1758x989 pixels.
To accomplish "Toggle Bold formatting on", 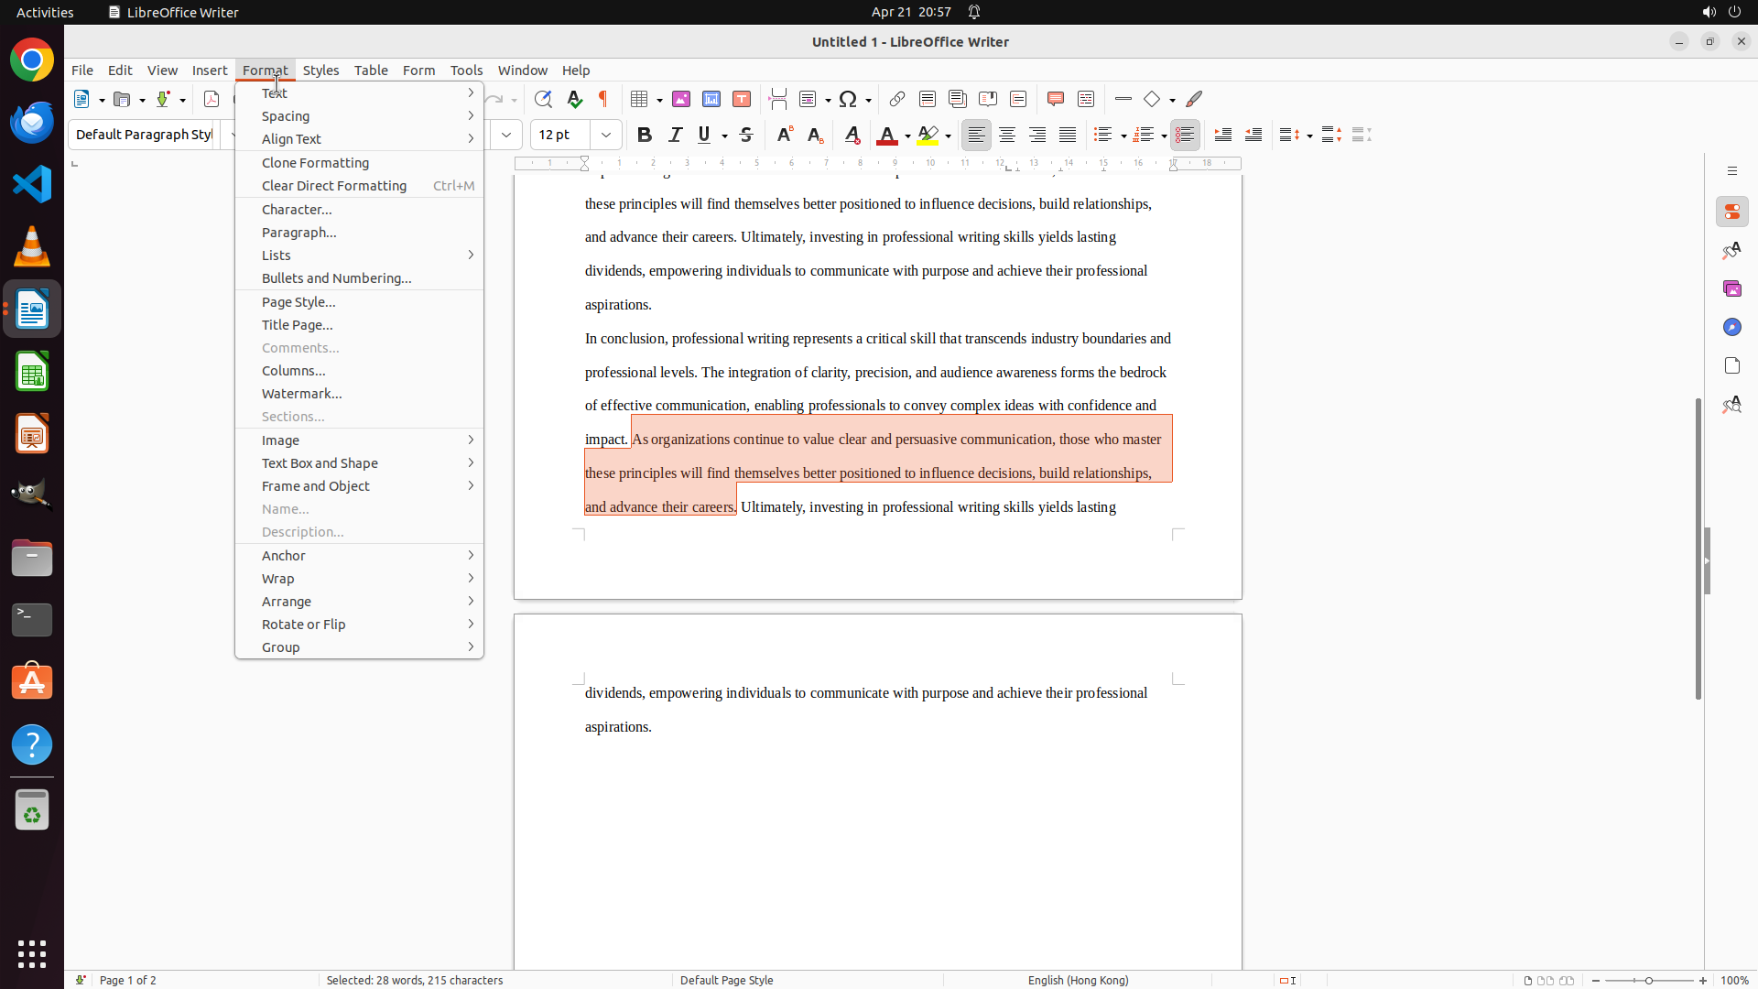I will click(644, 135).
